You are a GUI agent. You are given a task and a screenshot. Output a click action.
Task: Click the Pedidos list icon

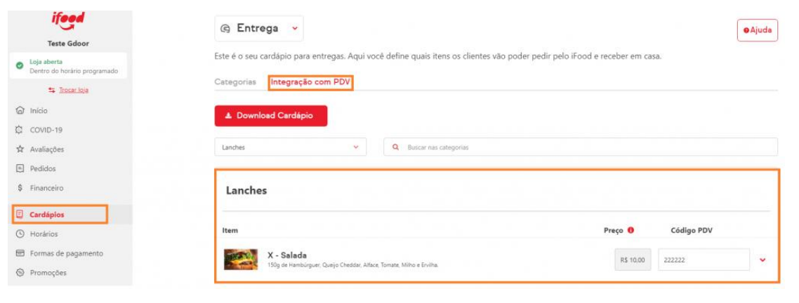click(20, 168)
